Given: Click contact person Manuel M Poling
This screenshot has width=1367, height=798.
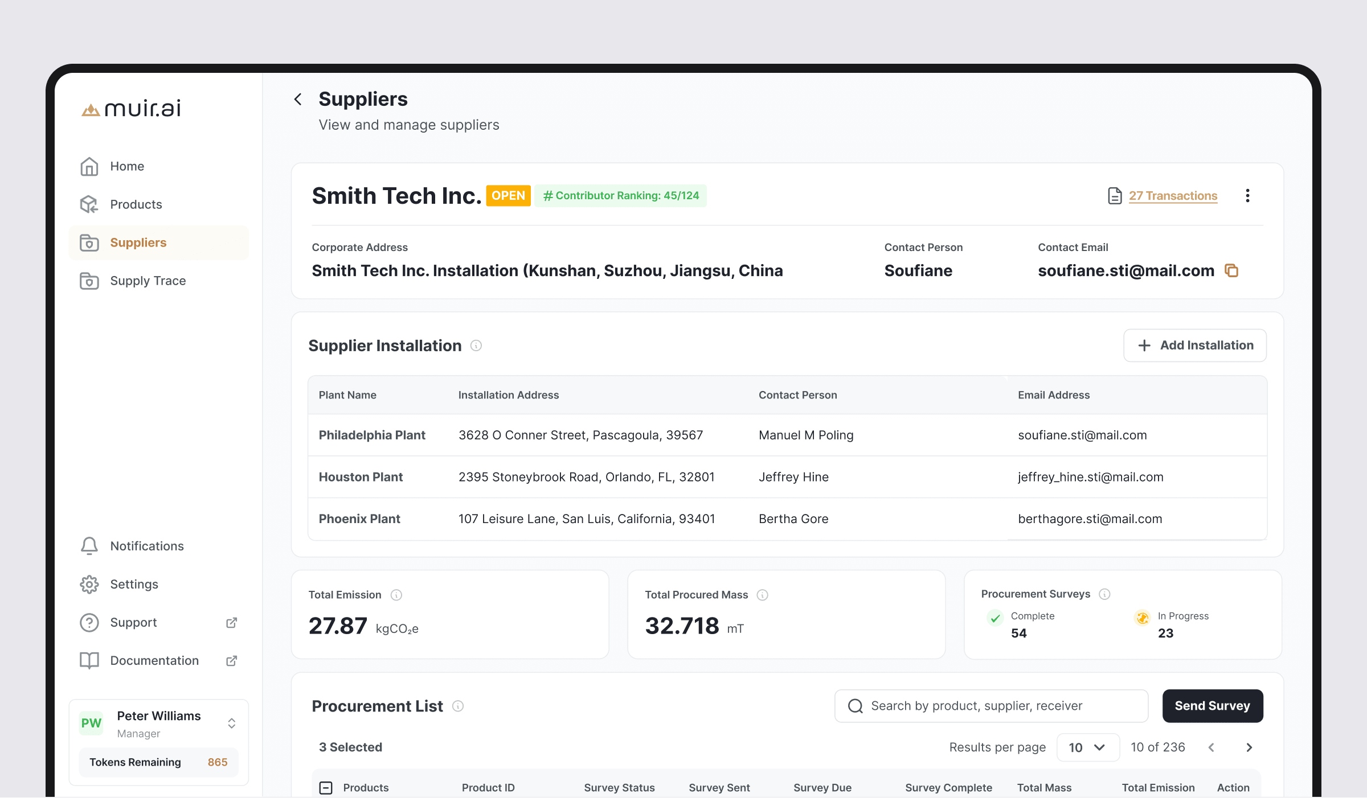Looking at the screenshot, I should (806, 435).
